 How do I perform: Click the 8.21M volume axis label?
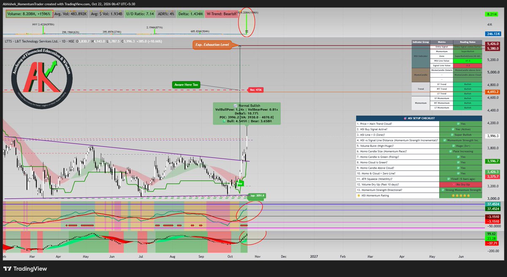493,14
